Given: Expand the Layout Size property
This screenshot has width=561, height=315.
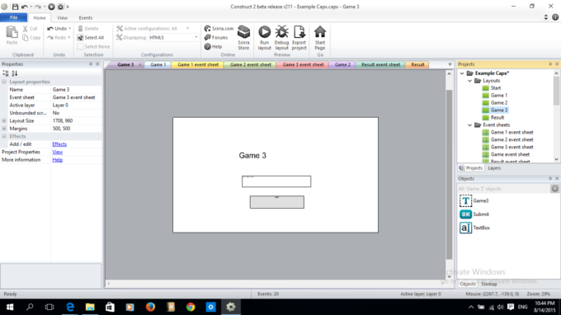Looking at the screenshot, I should tap(4, 121).
